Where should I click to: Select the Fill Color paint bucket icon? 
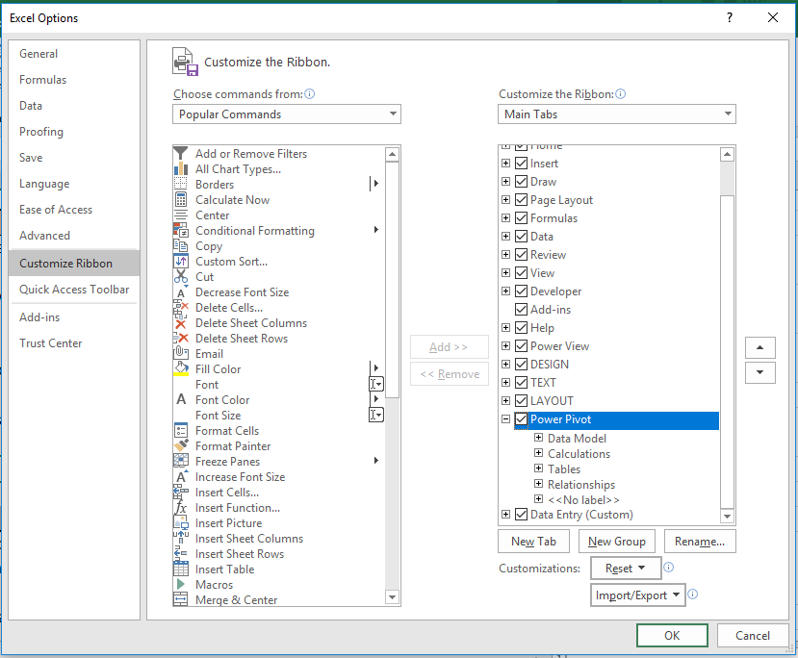pos(181,368)
